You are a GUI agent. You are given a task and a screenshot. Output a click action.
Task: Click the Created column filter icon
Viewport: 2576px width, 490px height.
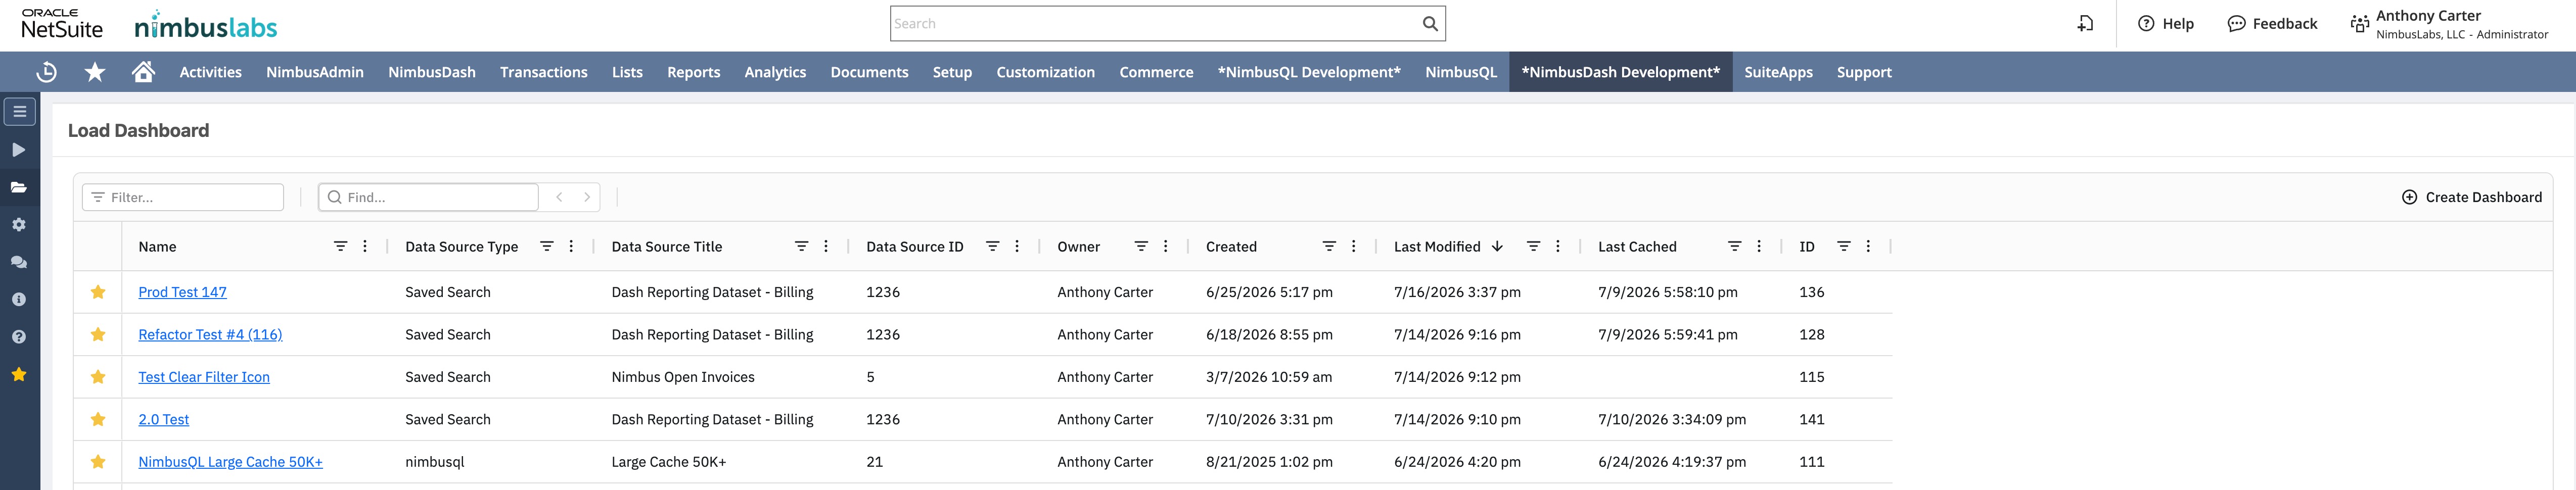[x=1329, y=246]
